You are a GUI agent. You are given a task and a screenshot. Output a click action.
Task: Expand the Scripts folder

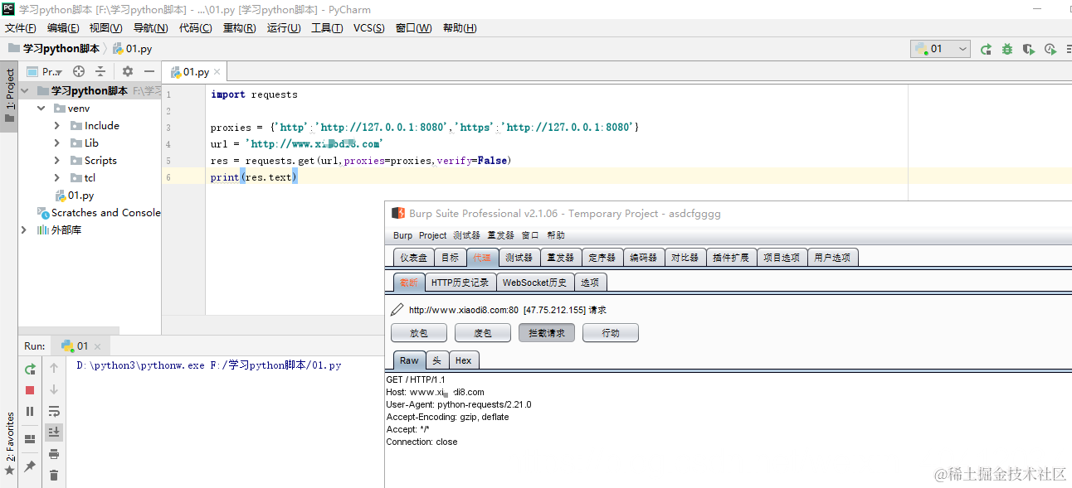coord(56,161)
